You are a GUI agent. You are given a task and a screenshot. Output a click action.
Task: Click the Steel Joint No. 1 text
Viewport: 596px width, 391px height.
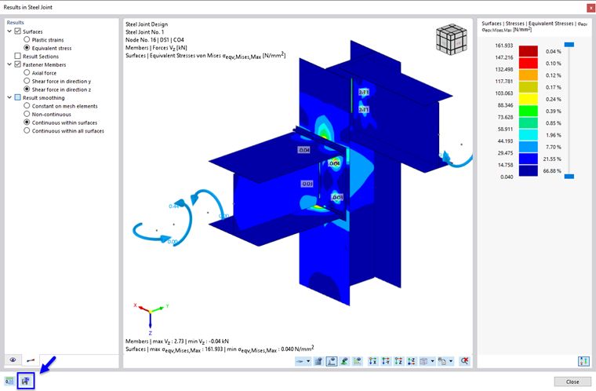145,32
